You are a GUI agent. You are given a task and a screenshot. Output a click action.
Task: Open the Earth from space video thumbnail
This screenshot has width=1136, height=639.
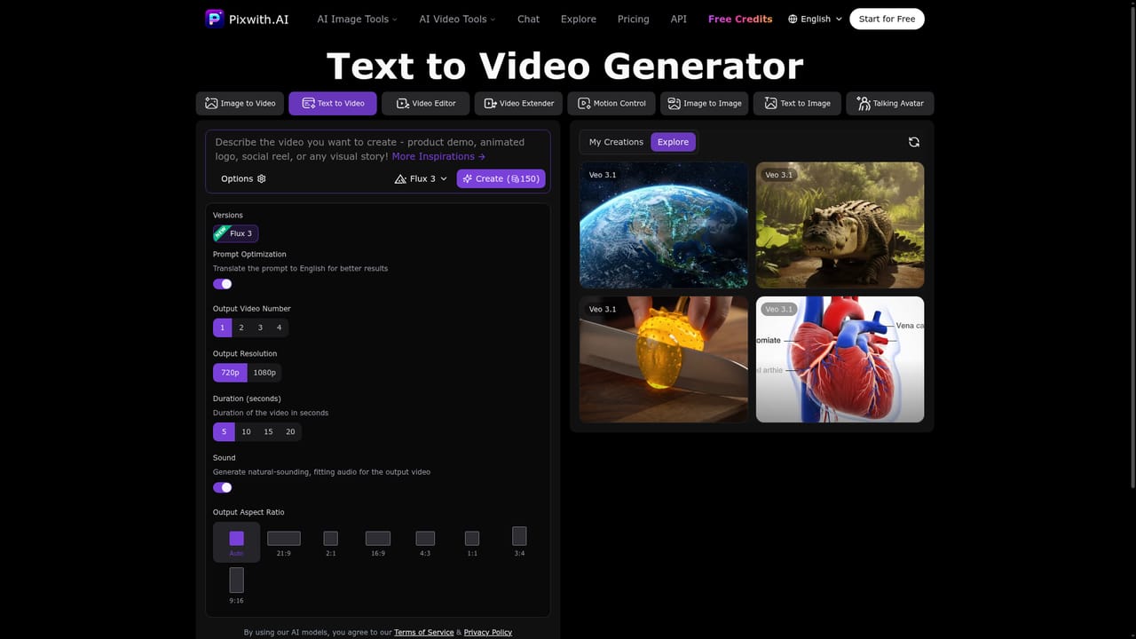(x=664, y=225)
